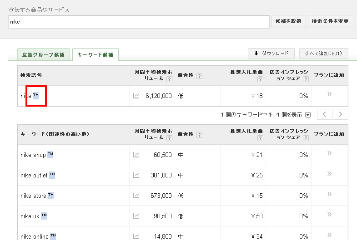Add nike online to plan with arrow icon
The image size is (357, 240).
click(x=329, y=235)
